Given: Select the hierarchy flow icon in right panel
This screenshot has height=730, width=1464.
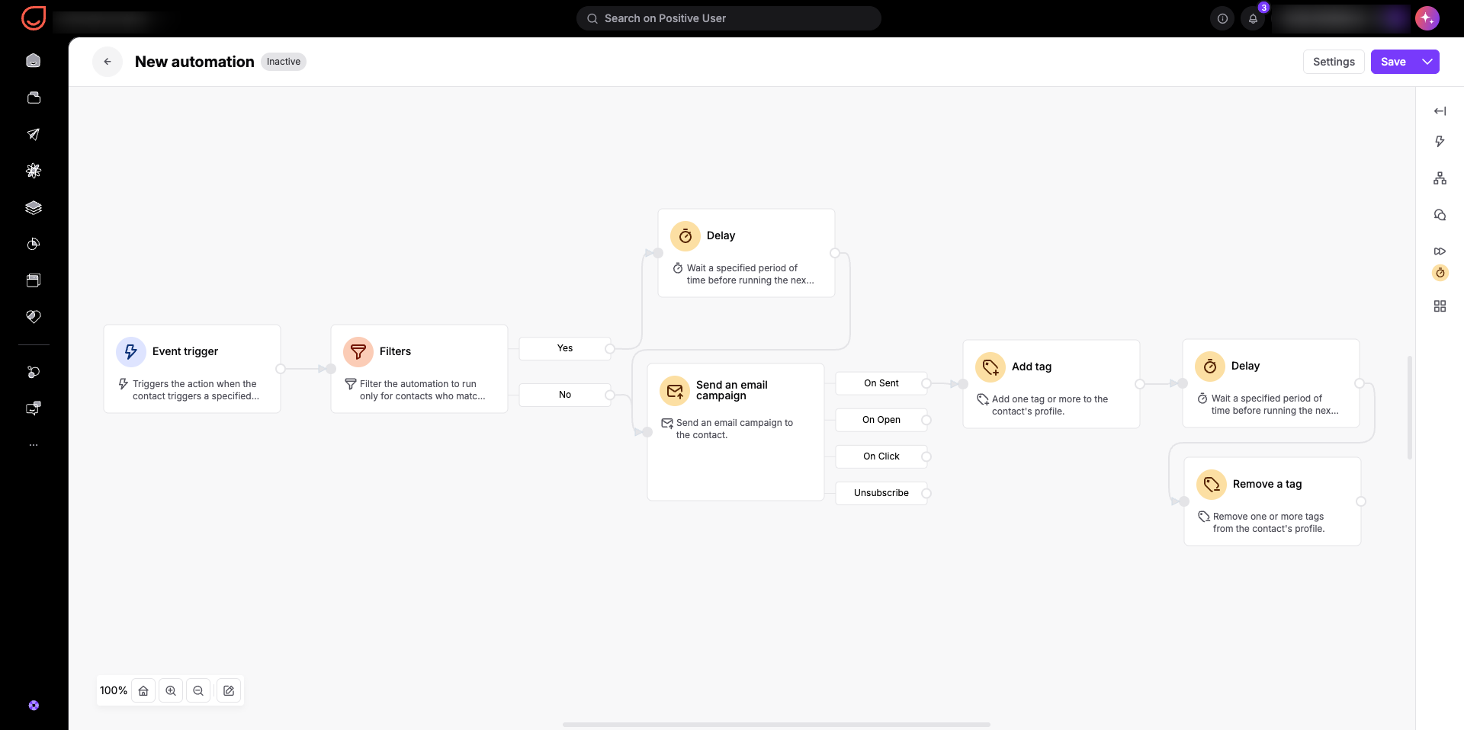Looking at the screenshot, I should pyautogui.click(x=1440, y=178).
